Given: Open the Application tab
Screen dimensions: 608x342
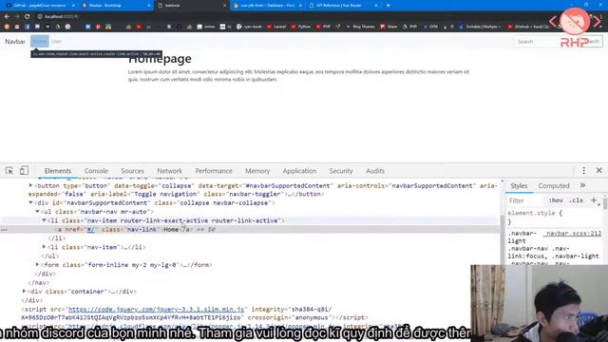Looking at the screenshot, I should point(299,171).
